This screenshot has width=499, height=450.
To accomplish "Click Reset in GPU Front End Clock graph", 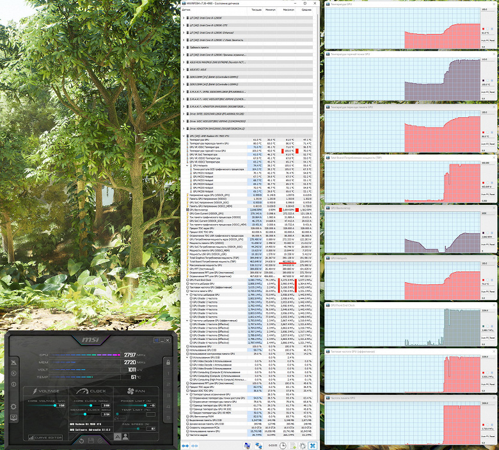I will click(x=492, y=337).
